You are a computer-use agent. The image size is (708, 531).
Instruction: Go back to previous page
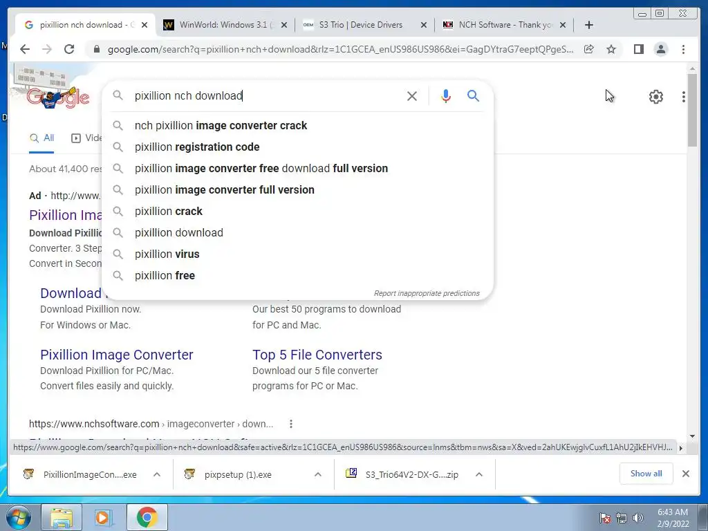tap(25, 49)
